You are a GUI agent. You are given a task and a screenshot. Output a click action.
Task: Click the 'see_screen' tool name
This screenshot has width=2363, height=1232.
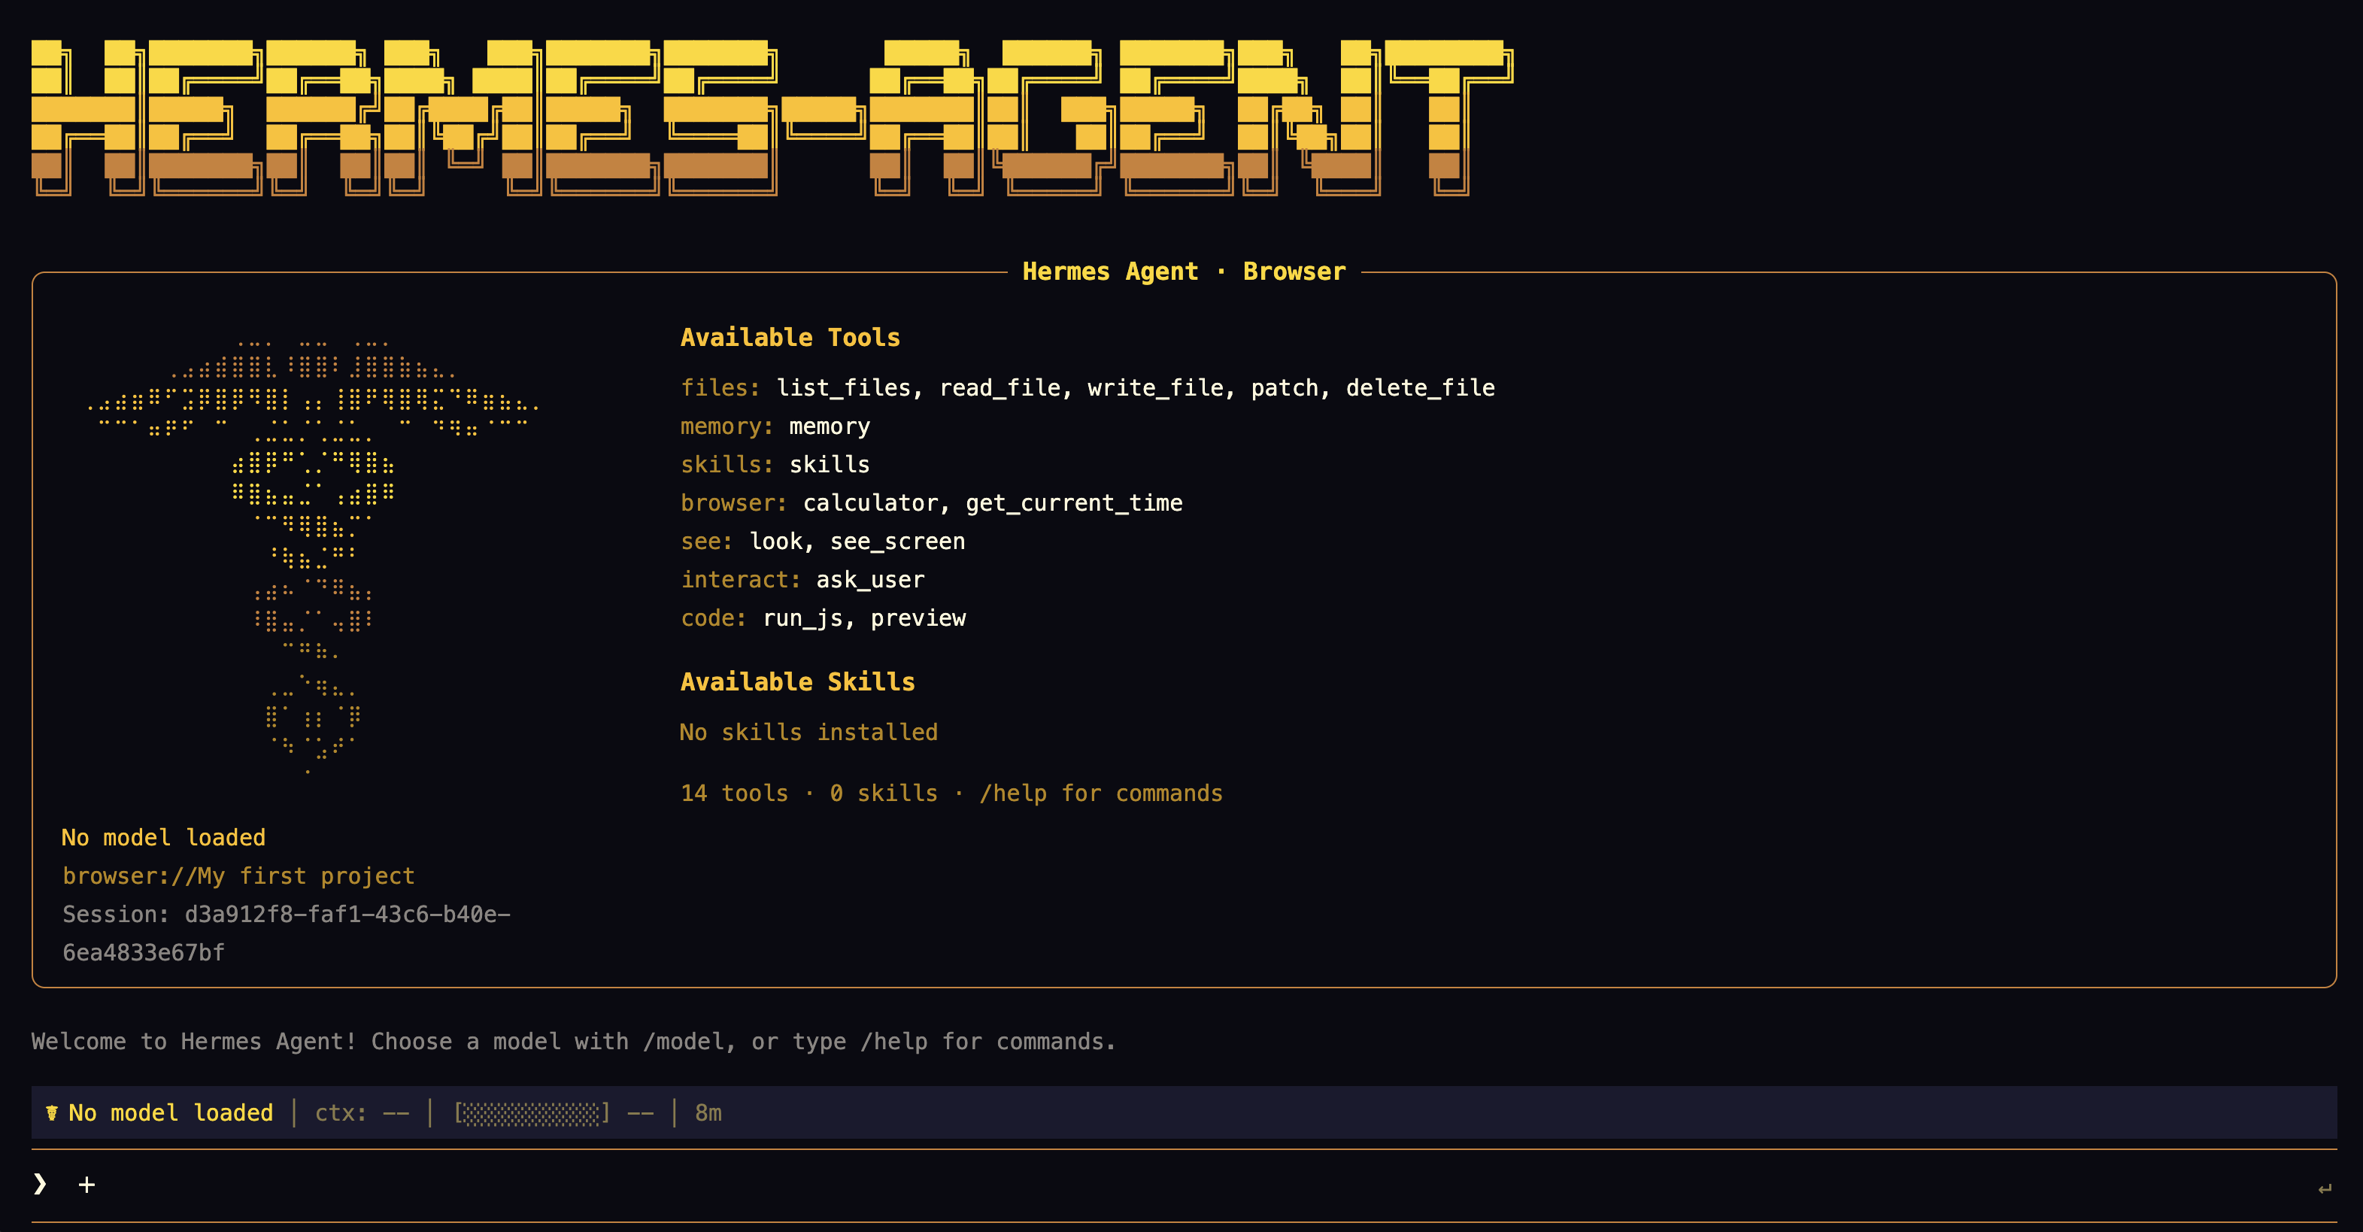click(x=897, y=542)
